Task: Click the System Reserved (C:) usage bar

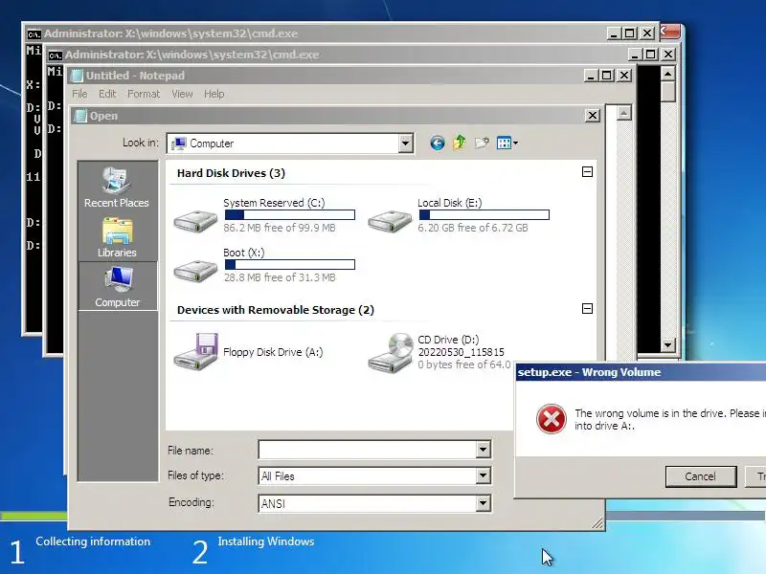Action: pyautogui.click(x=290, y=214)
